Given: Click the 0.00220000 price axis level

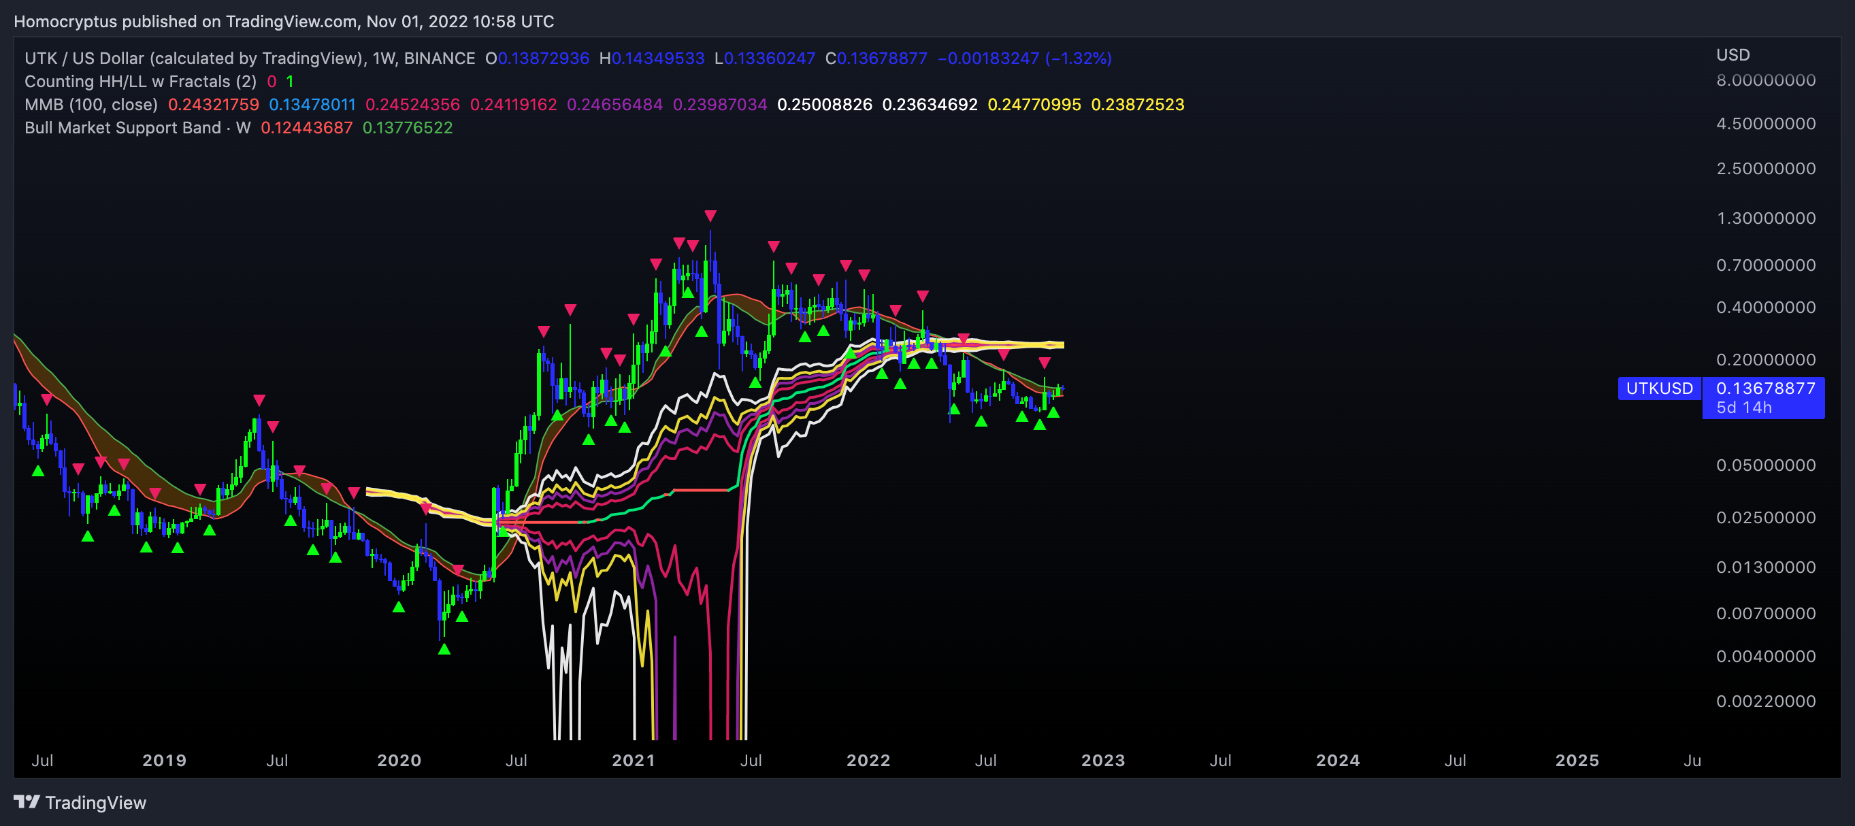Looking at the screenshot, I should pyautogui.click(x=1766, y=701).
